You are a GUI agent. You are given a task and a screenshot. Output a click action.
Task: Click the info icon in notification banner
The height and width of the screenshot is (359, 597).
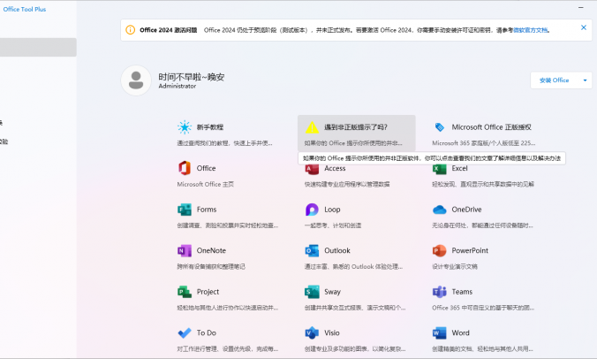coord(130,30)
